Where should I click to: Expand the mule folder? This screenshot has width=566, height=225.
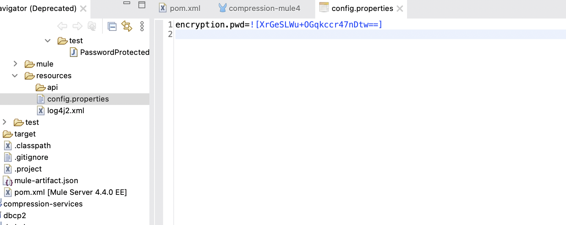[15, 64]
